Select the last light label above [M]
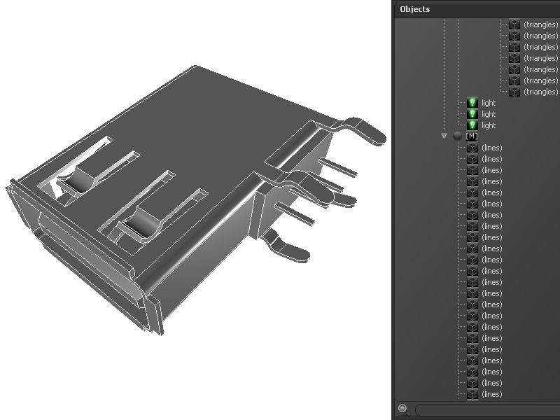560x420 pixels. [488, 125]
